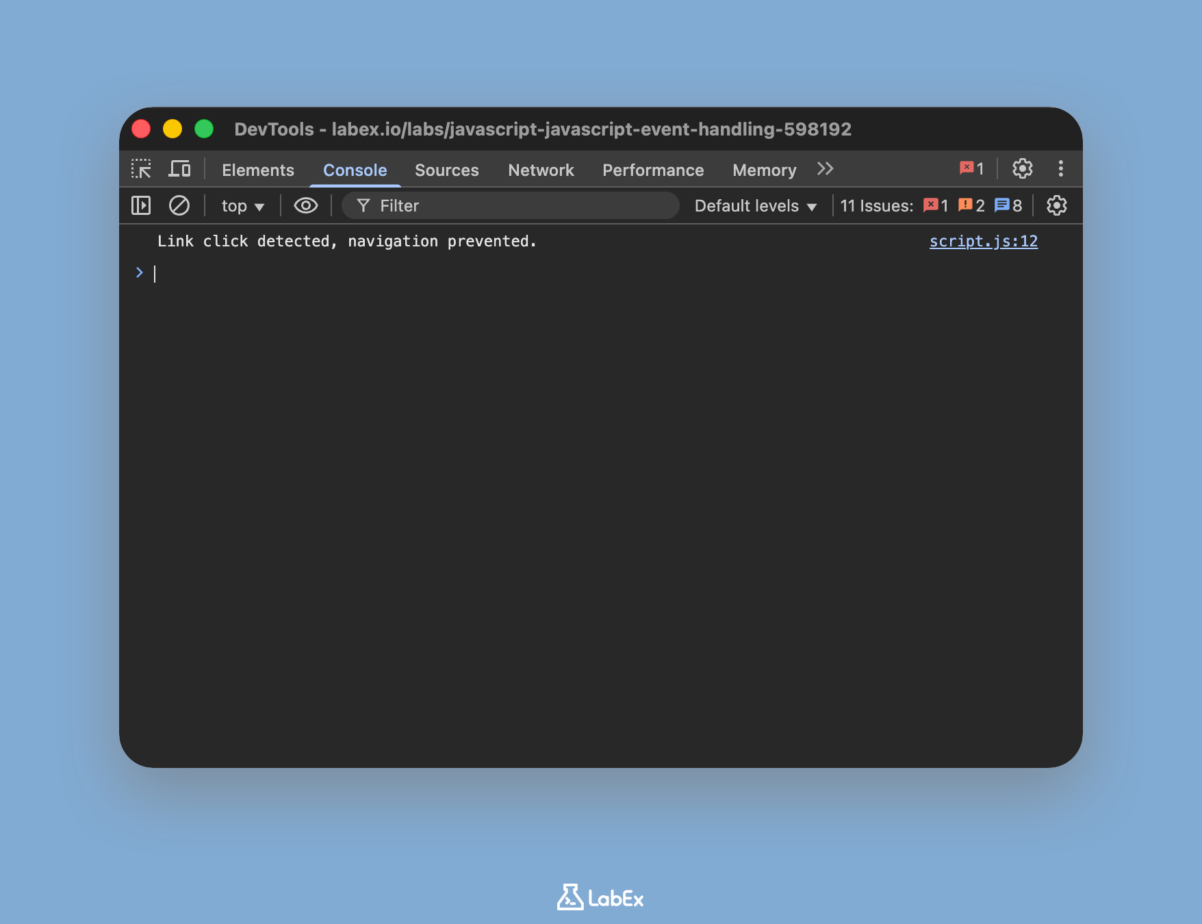The image size is (1202, 924).
Task: Clear the console with the clear icon
Action: (x=179, y=205)
